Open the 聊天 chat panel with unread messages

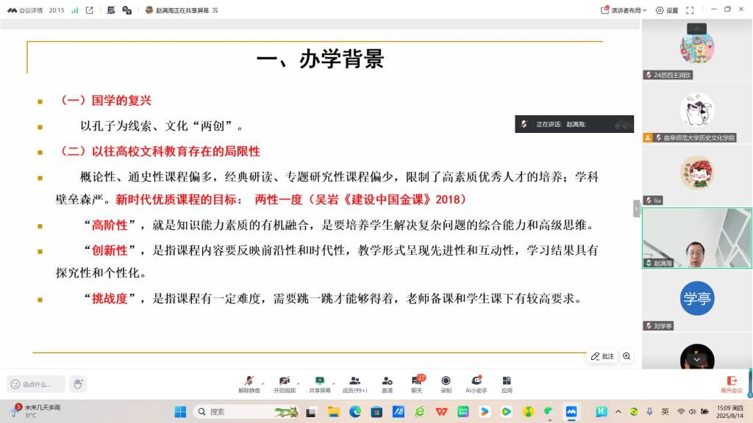416,383
